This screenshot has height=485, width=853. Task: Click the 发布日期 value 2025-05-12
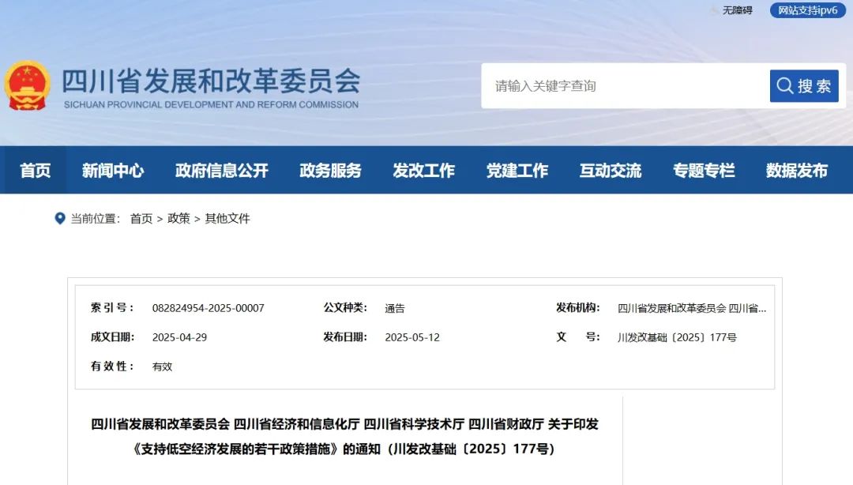[x=412, y=337]
